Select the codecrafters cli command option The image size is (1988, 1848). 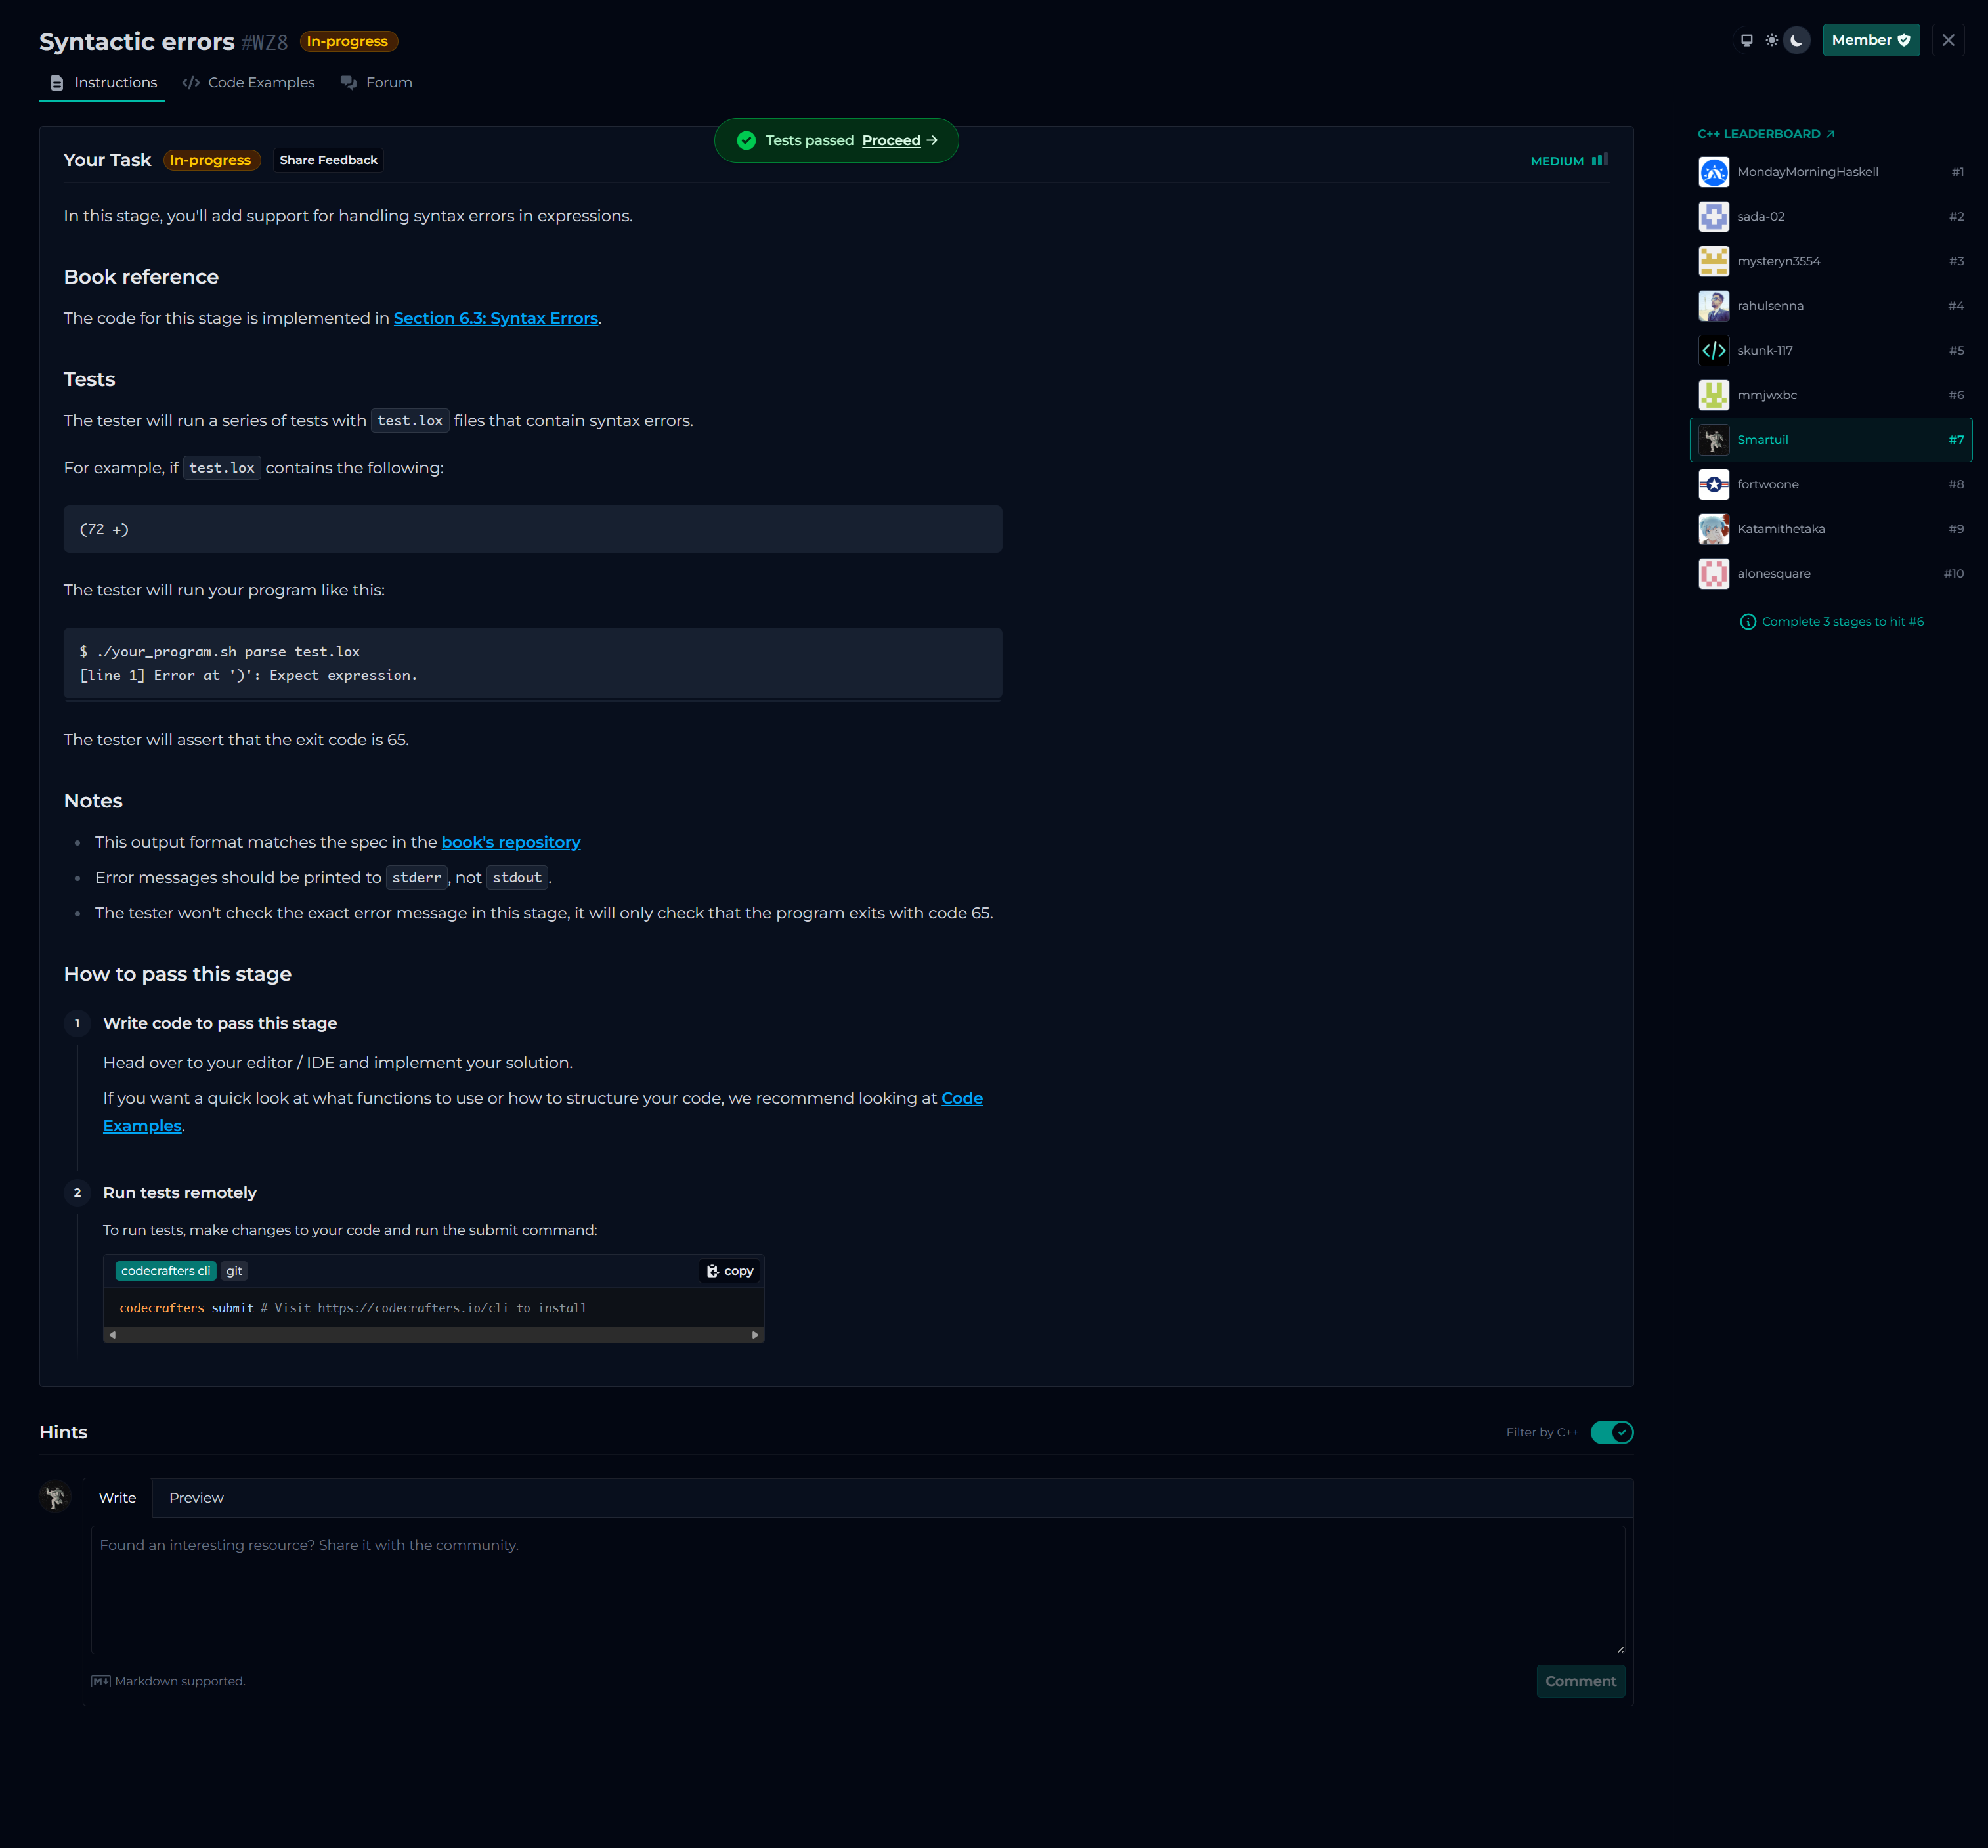click(x=165, y=1271)
